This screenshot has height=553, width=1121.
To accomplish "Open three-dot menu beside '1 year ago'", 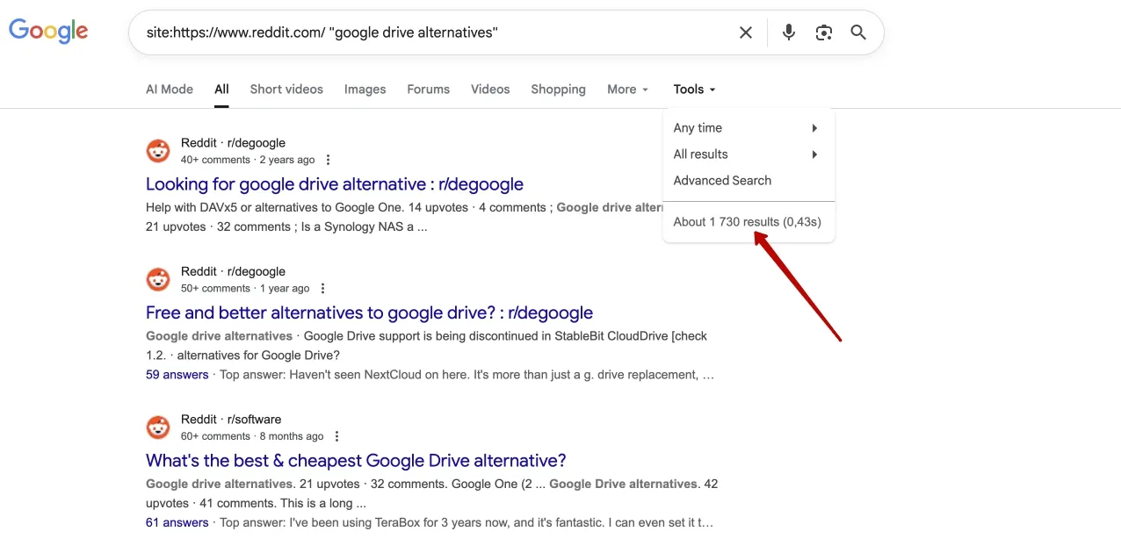I will point(322,288).
